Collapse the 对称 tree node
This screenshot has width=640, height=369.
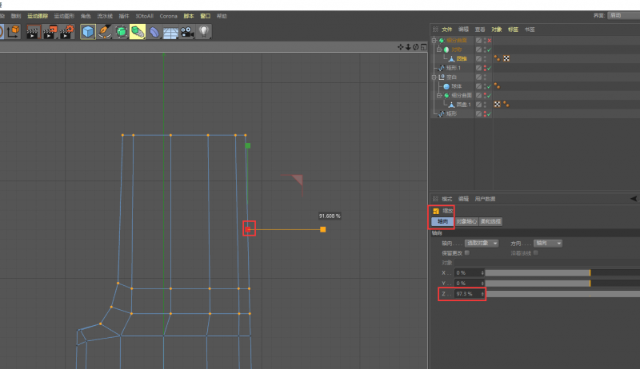pyautogui.click(x=439, y=50)
